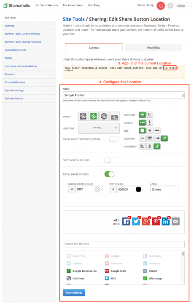Click the Google+ share button preview

click(x=146, y=221)
